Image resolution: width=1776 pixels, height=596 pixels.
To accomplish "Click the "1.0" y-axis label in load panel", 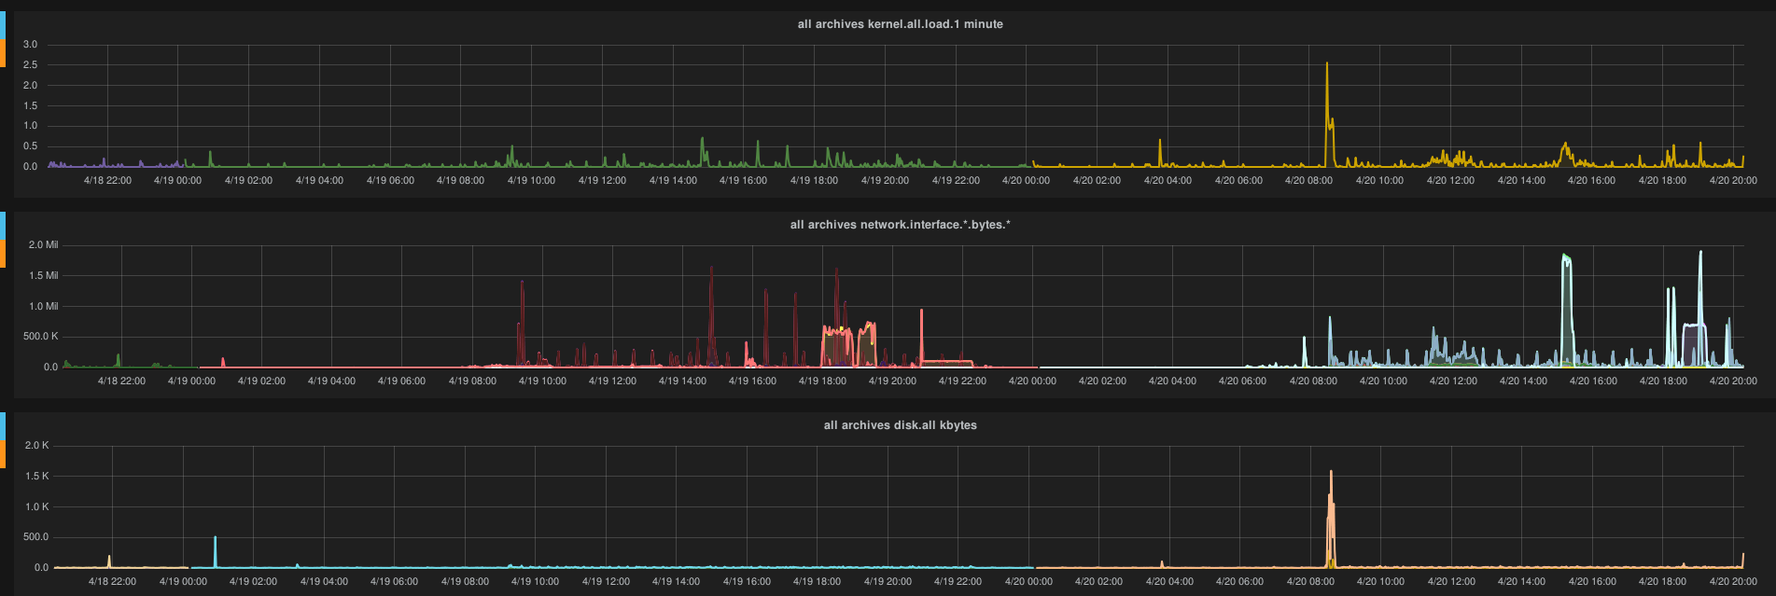I will [31, 126].
